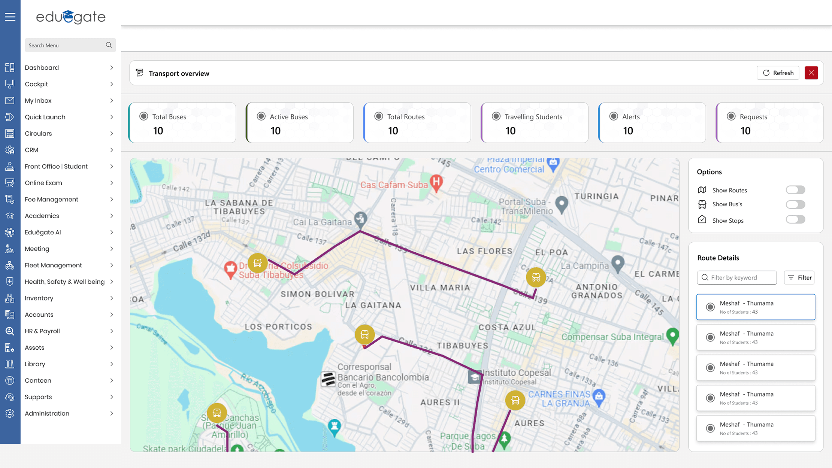832x468 pixels.
Task: Expand the Fee Management menu
Action: coord(51,199)
